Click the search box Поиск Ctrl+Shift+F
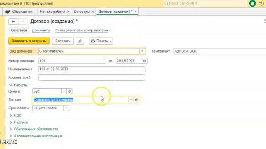 205,3
